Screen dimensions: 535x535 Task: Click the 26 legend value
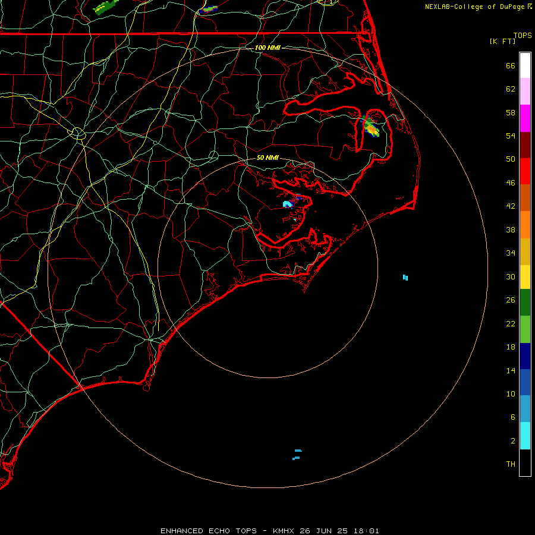(x=511, y=300)
